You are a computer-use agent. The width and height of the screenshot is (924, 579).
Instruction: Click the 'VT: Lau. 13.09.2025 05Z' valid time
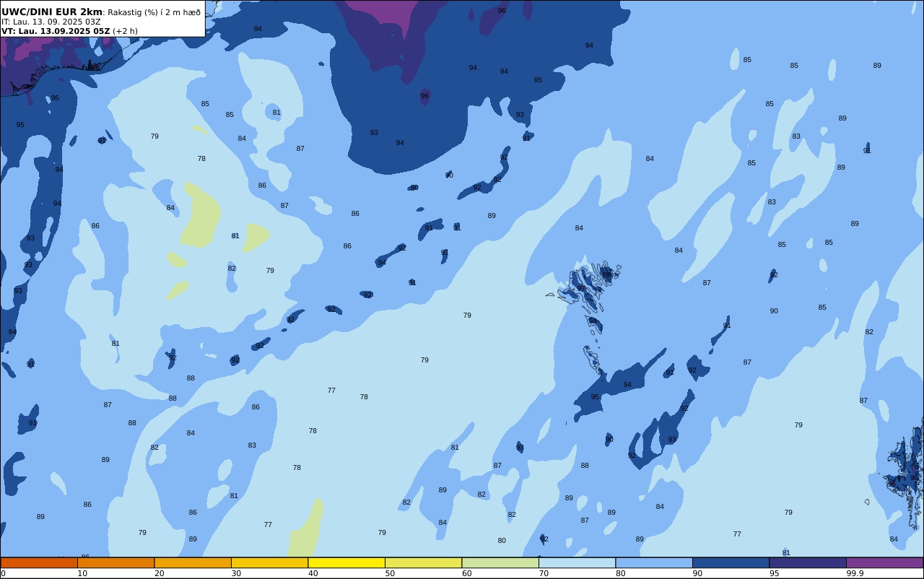56,31
